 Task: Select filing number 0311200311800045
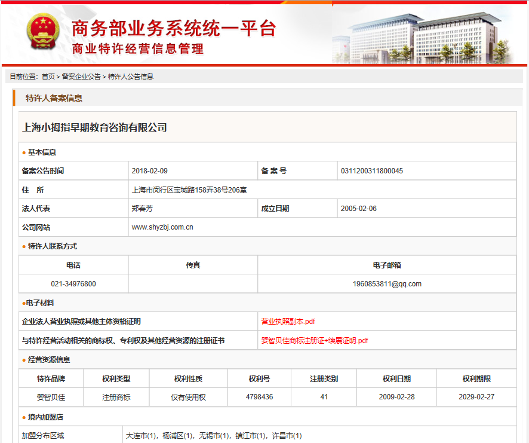tap(372, 171)
